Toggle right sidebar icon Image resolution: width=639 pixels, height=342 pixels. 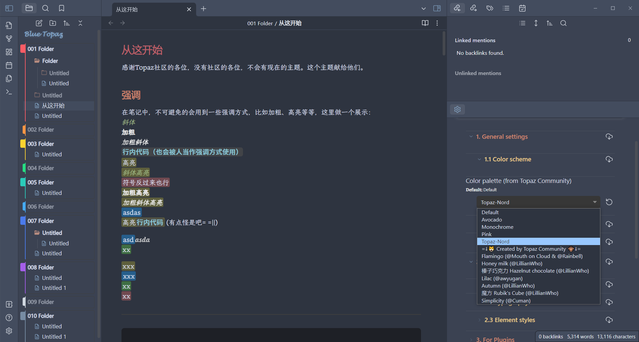(437, 8)
